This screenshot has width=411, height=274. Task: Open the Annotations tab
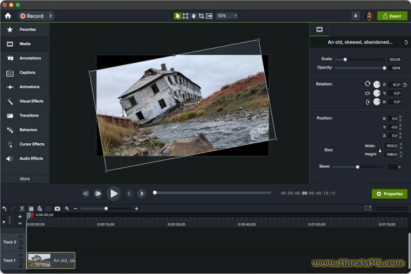pos(25,58)
